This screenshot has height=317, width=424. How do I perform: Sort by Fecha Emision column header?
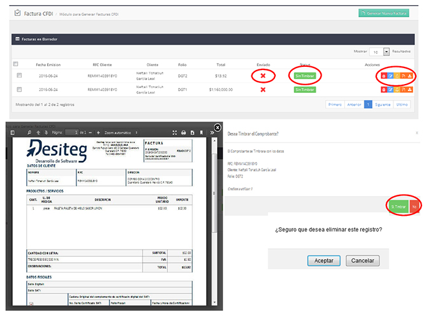(x=48, y=65)
